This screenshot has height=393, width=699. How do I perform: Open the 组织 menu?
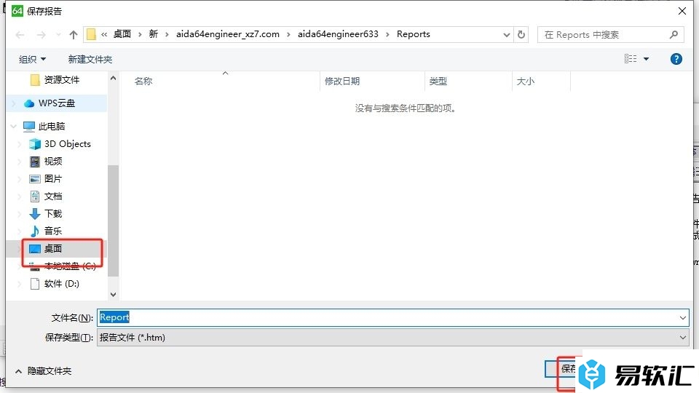(32, 59)
